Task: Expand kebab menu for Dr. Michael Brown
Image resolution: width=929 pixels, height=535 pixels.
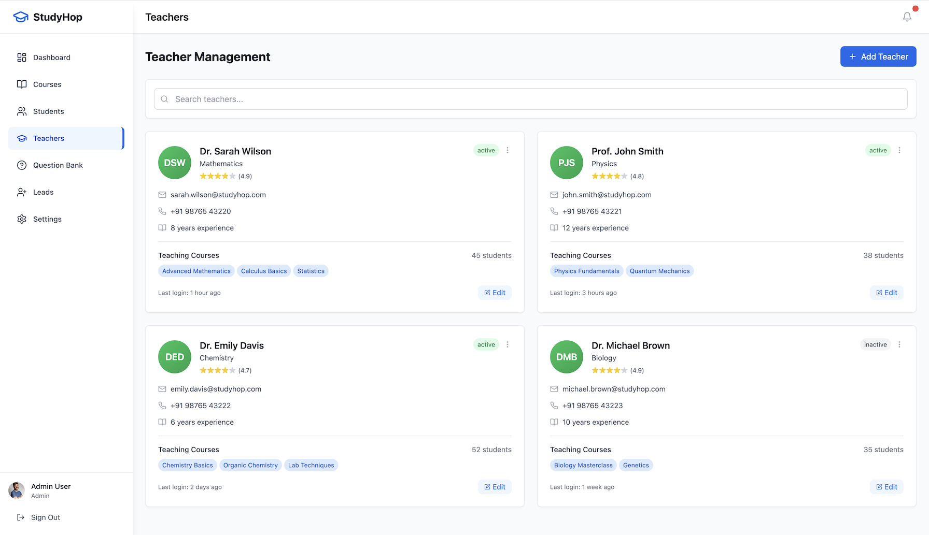Action: (899, 344)
